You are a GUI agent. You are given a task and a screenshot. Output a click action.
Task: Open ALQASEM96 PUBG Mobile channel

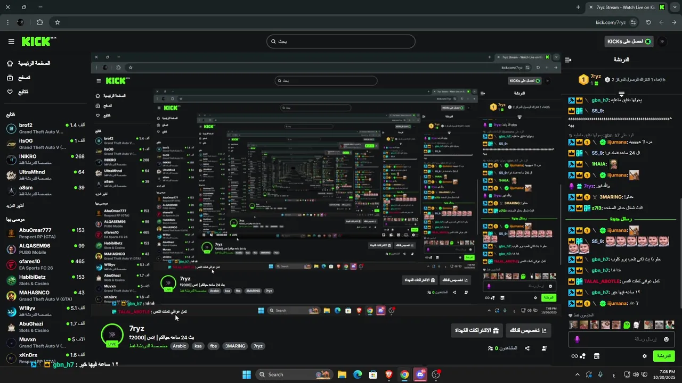(45, 249)
